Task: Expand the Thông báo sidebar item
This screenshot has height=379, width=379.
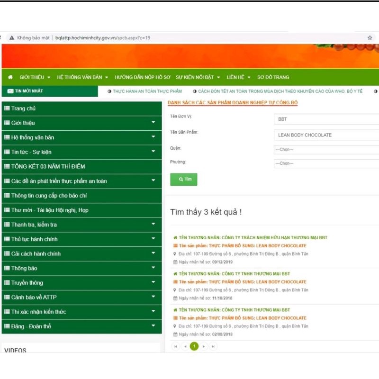Action: [81, 268]
